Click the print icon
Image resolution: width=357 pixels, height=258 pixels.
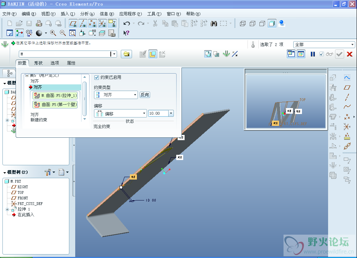tap(39, 23)
